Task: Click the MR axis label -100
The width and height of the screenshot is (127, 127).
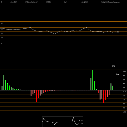Action: 124,112
